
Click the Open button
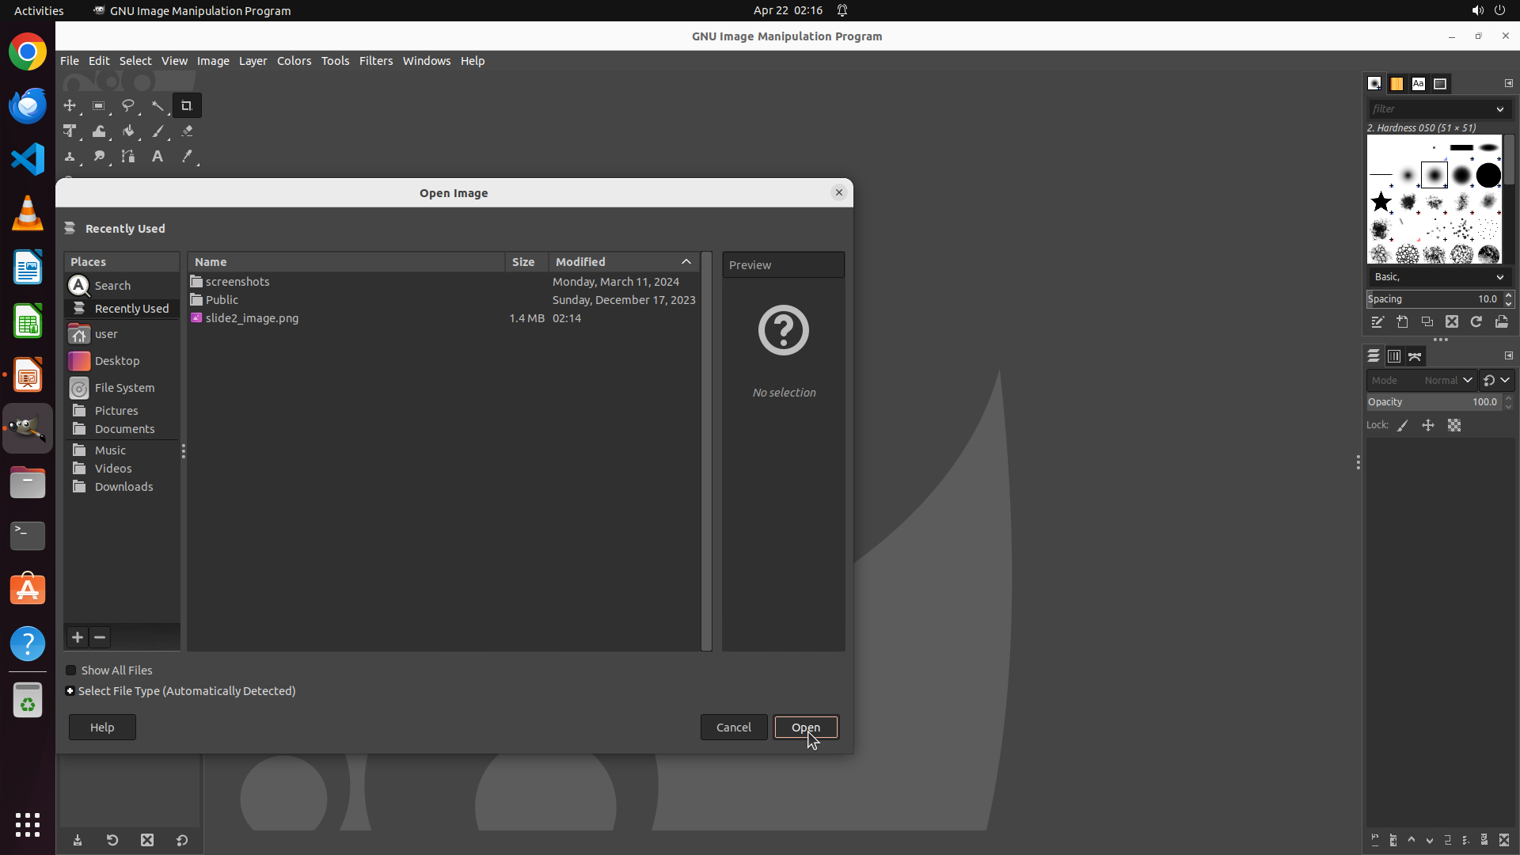(x=805, y=728)
